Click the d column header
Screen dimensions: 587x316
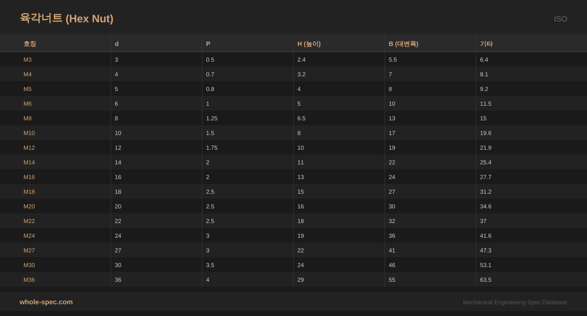tap(116, 44)
